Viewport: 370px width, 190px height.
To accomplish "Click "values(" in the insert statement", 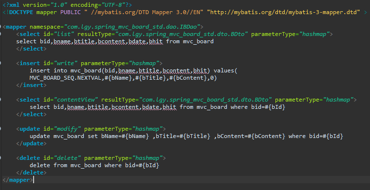I will coord(225,70).
